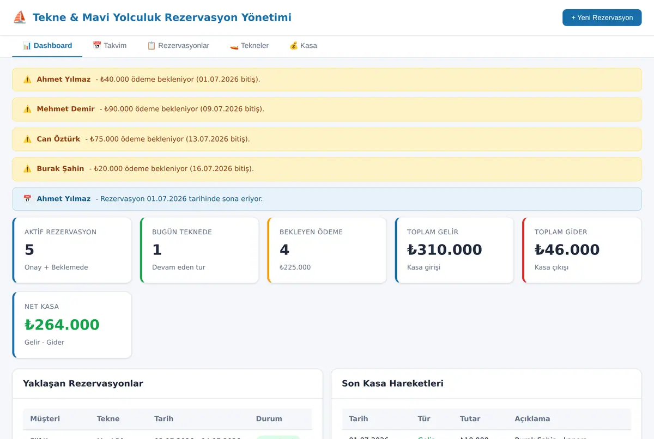Click Tarih header in Yaklaşan Rezervasyonlar table

(x=163, y=419)
